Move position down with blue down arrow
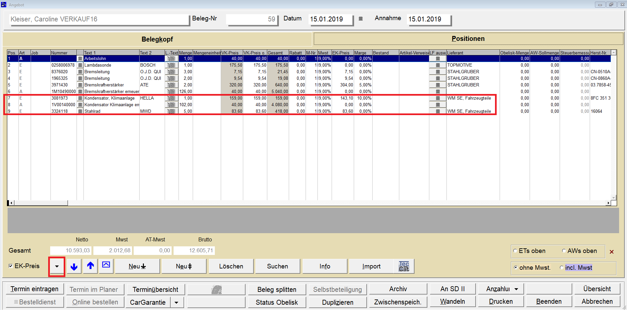627x310 pixels. [74, 266]
